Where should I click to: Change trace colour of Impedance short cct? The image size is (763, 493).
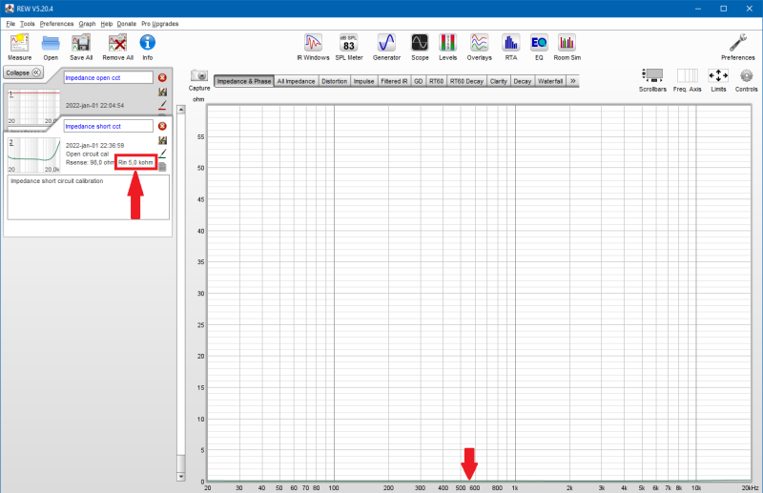[162, 154]
